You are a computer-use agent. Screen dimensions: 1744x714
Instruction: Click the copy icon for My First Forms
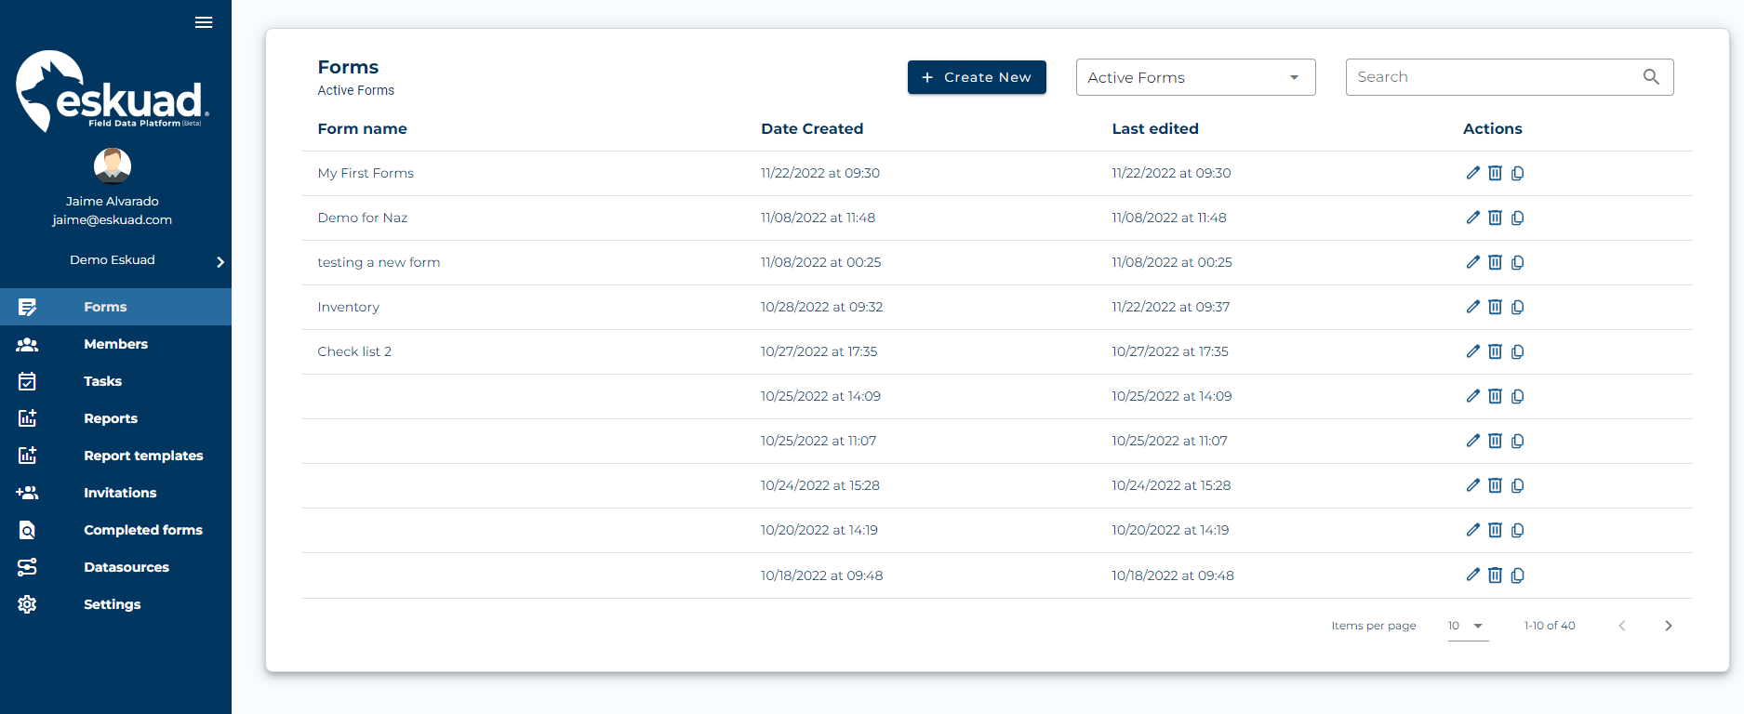coord(1517,173)
